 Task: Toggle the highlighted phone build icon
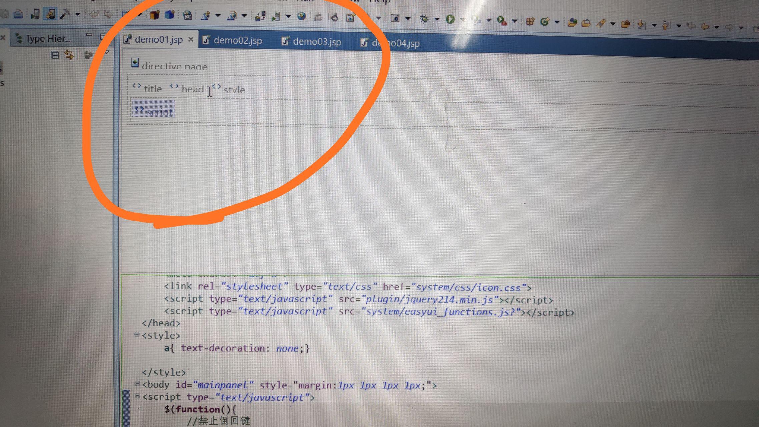50,14
